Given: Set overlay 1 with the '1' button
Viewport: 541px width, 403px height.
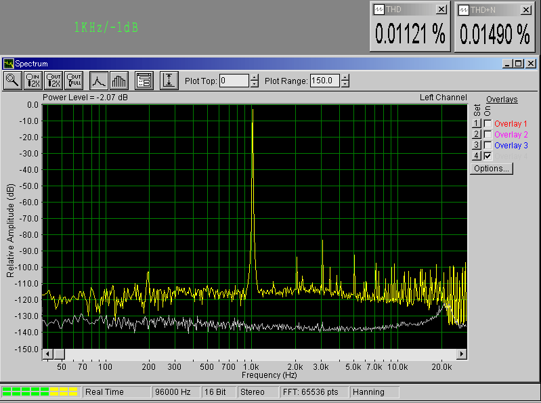Looking at the screenshot, I should pyautogui.click(x=477, y=123).
